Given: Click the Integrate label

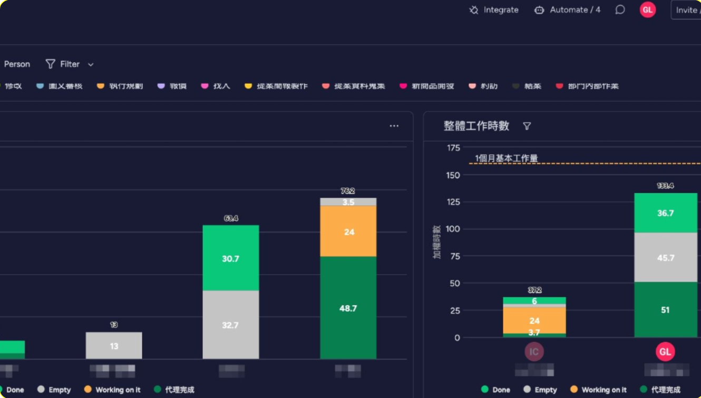Looking at the screenshot, I should (x=501, y=10).
